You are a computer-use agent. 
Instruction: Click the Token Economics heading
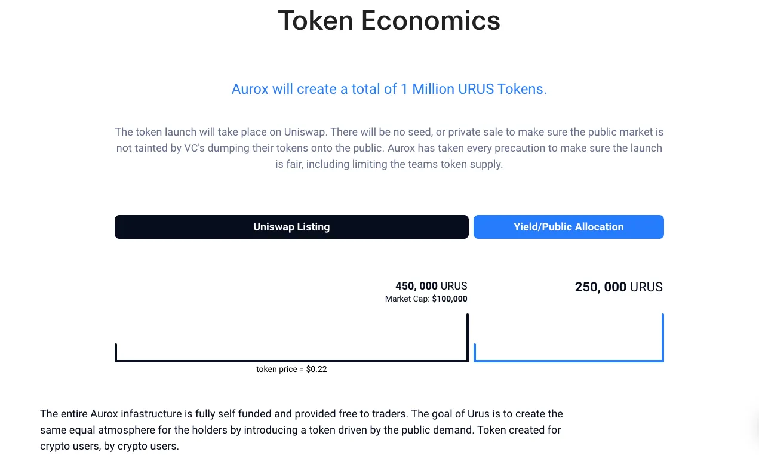pos(389,21)
